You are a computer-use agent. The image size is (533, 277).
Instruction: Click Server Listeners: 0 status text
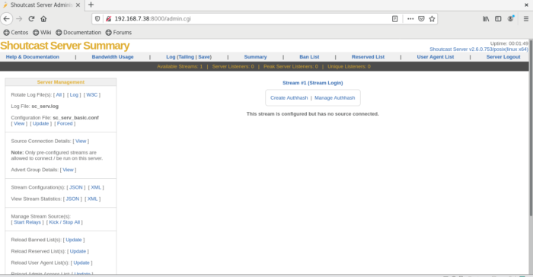[233, 66]
